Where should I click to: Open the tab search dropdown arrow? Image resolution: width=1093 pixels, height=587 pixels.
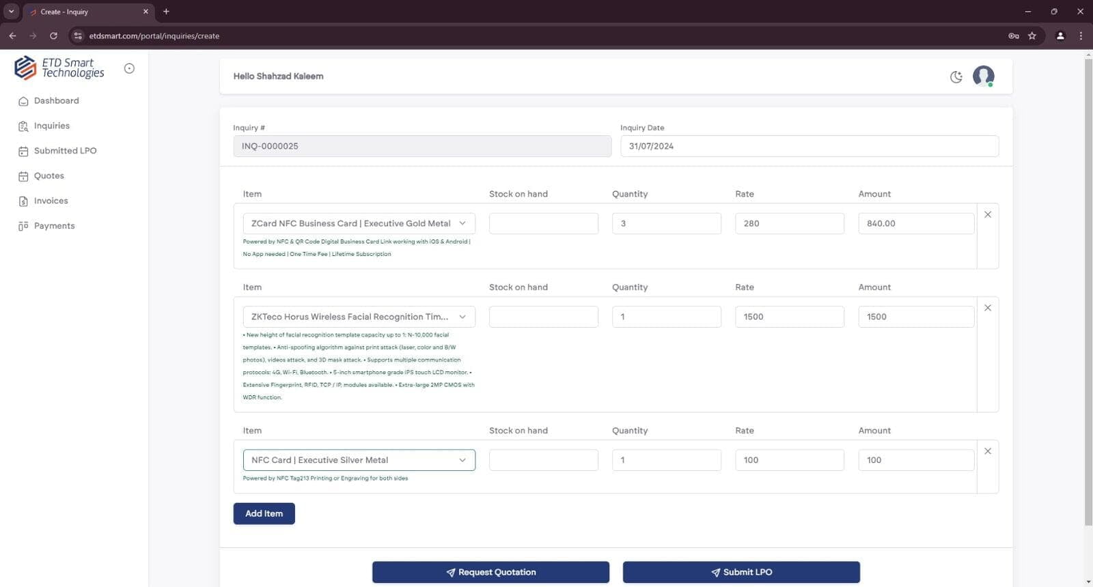click(11, 12)
